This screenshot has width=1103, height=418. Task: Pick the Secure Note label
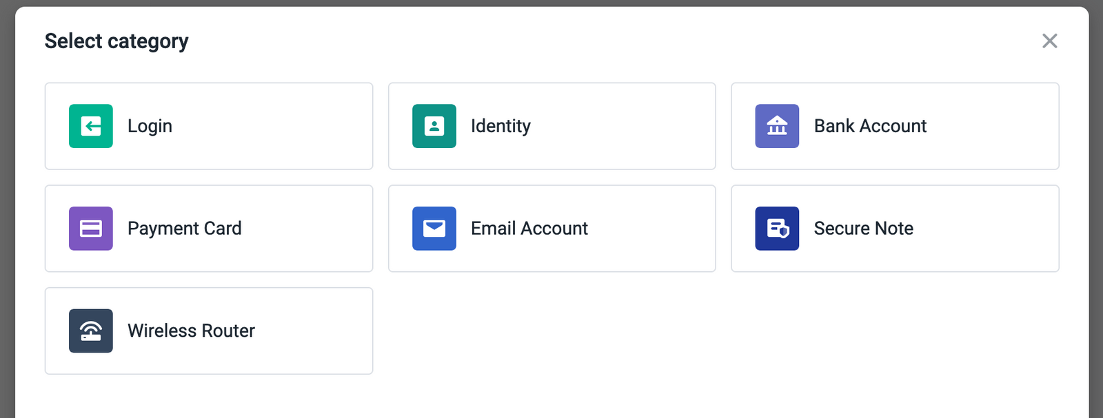click(864, 229)
